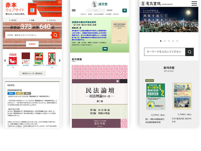This screenshot has width=201, height=151.
Task: Go to previous series with the left carousel arrow
Action: point(5,60)
